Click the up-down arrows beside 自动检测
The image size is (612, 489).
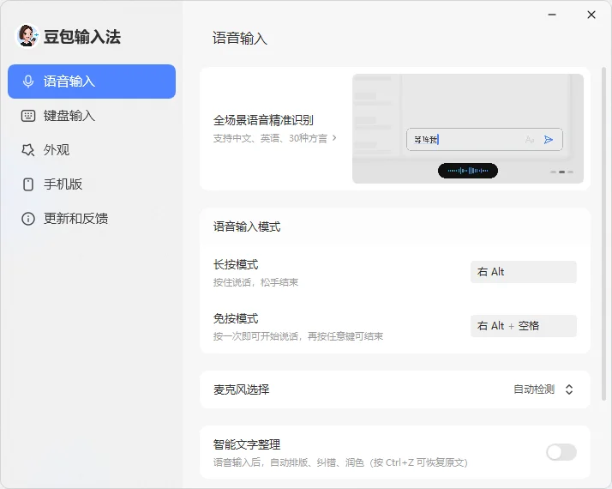[569, 389]
